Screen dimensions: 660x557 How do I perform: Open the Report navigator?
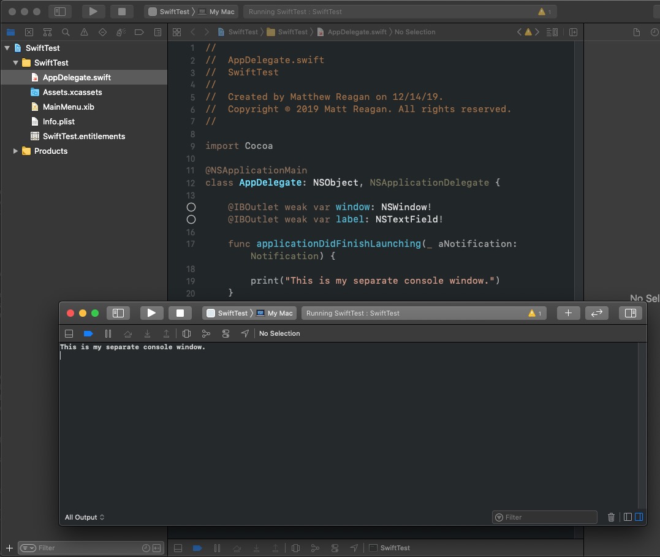tap(157, 32)
